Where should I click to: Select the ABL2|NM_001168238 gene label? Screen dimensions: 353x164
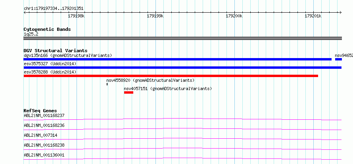click(x=44, y=145)
